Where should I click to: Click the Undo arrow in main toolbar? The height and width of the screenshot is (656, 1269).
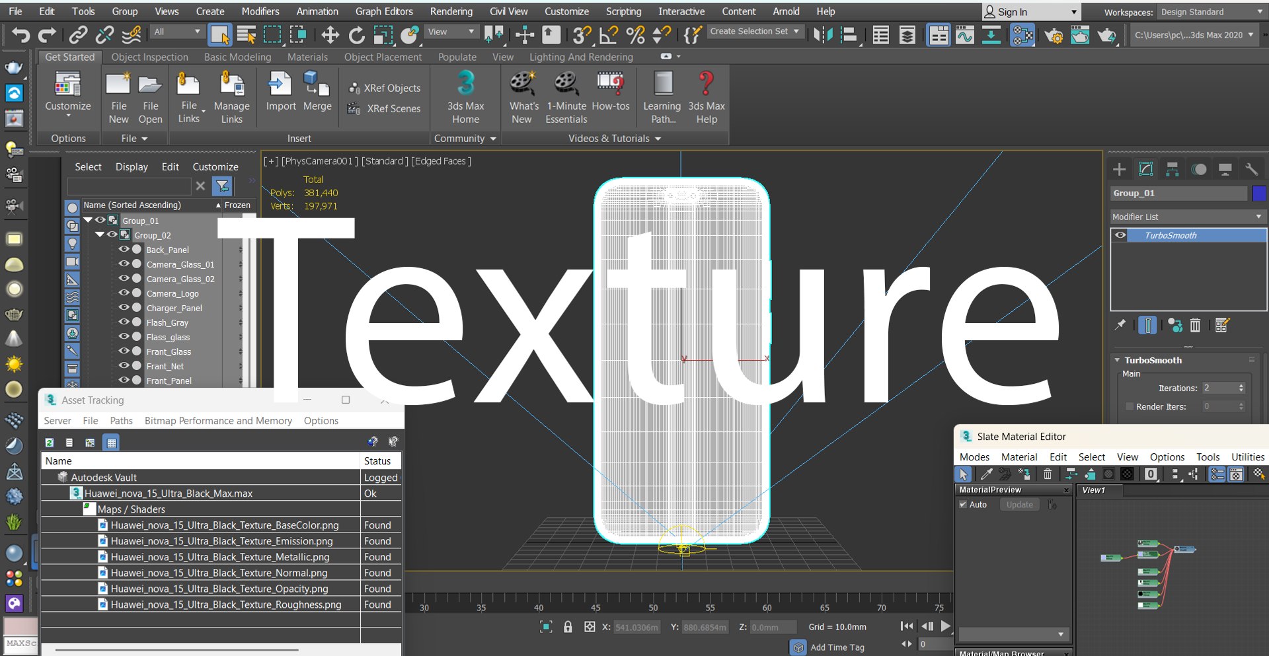pyautogui.click(x=20, y=34)
